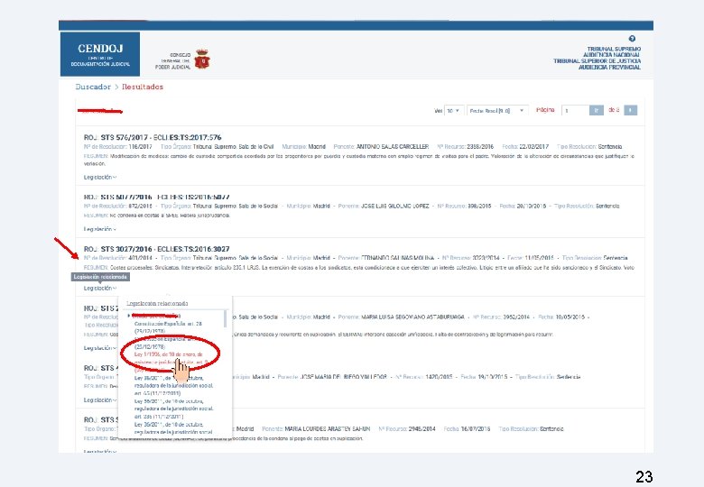Expand Legislación under STS 5077/2016
Image resolution: width=704 pixels, height=487 pixels.
point(99,229)
